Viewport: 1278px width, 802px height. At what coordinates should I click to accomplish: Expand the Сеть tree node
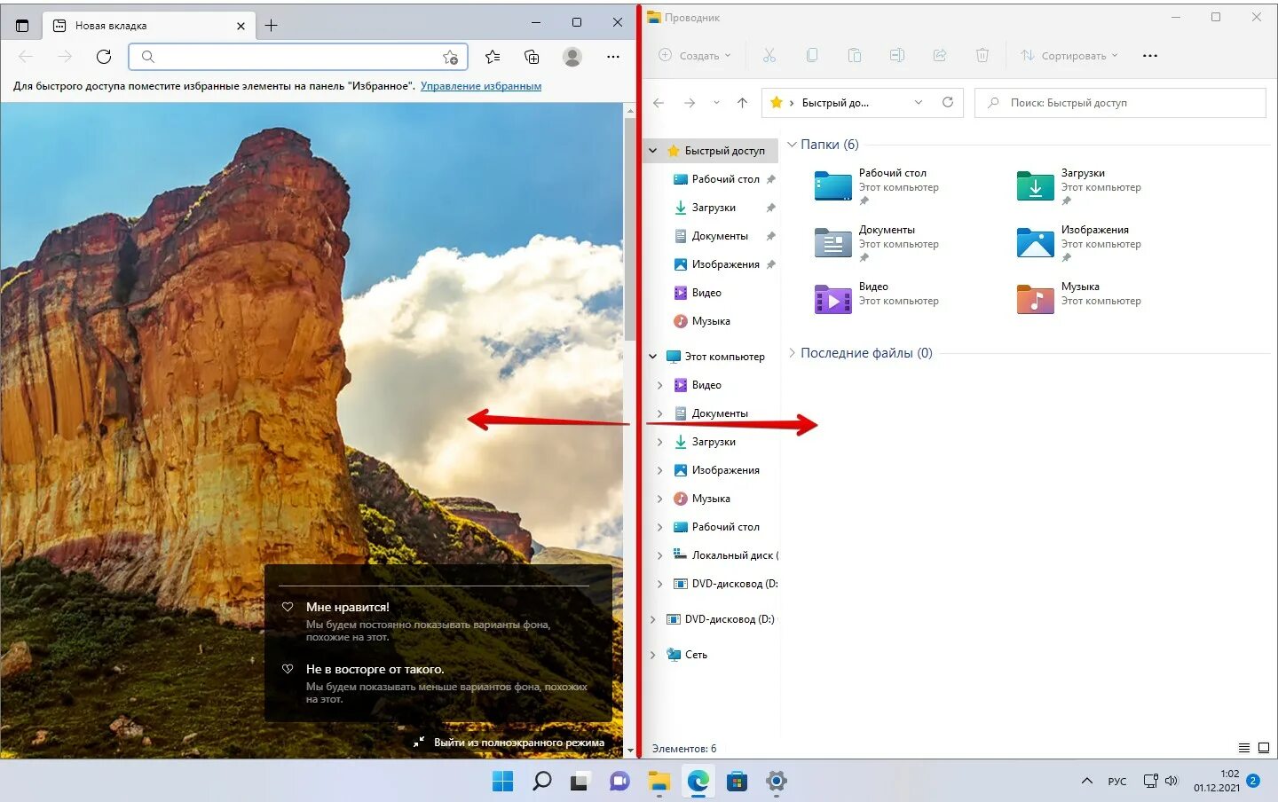click(x=653, y=655)
